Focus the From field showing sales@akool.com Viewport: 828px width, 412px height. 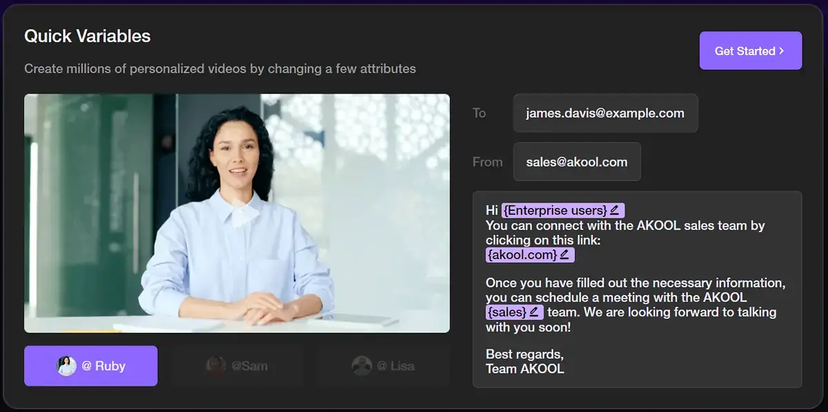pyautogui.click(x=577, y=162)
